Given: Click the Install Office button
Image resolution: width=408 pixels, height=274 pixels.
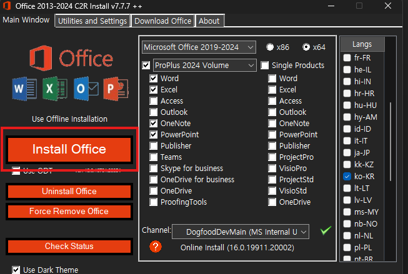Looking at the screenshot, I should (69, 149).
